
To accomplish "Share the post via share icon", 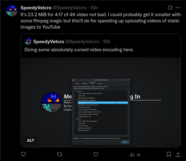I will (x=179, y=154).
